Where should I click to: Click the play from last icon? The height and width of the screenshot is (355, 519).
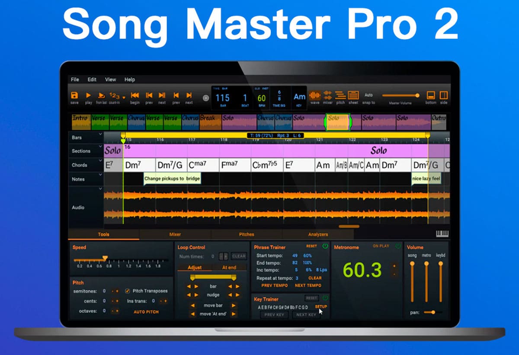click(102, 95)
